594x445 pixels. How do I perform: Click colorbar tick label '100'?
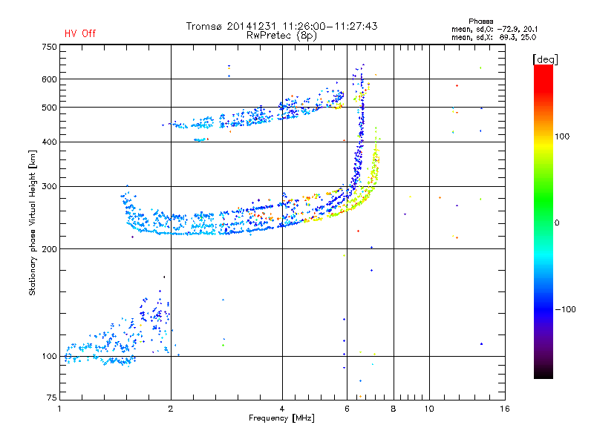[x=562, y=136]
